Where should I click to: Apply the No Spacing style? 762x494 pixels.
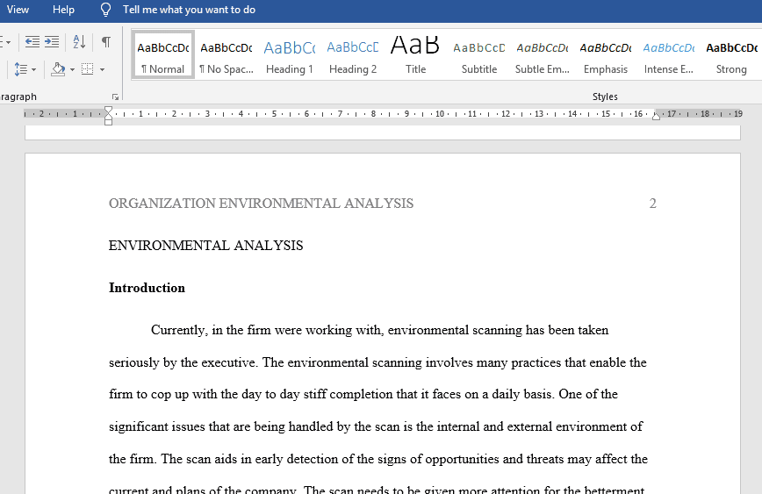click(226, 55)
